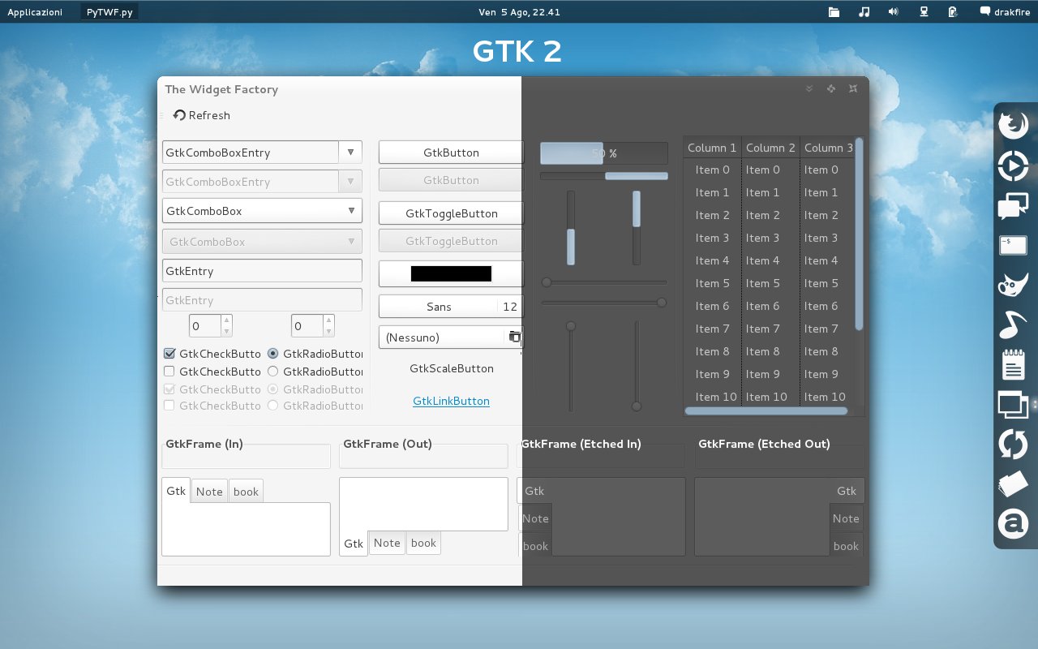Click the enabled GtkButton
The height and width of the screenshot is (649, 1038).
pyautogui.click(x=451, y=153)
